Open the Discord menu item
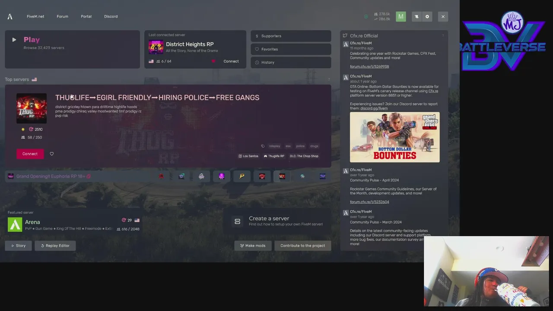The image size is (553, 311). [111, 16]
